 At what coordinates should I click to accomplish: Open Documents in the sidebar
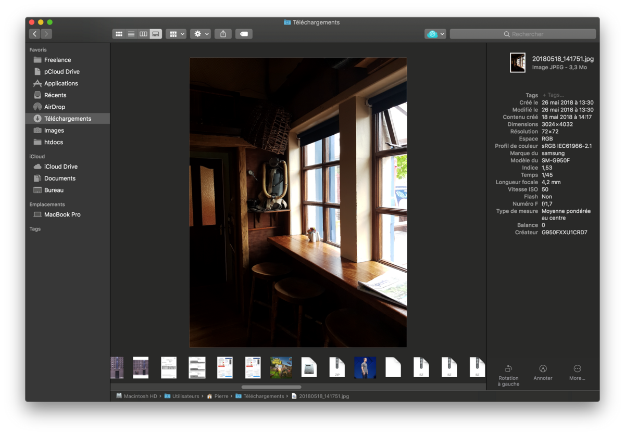pyautogui.click(x=68, y=178)
